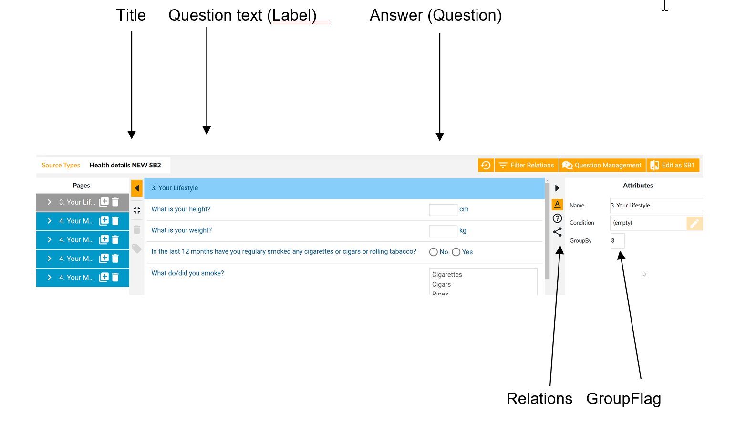Open the Relations share icon
The height and width of the screenshot is (435, 746).
[557, 232]
